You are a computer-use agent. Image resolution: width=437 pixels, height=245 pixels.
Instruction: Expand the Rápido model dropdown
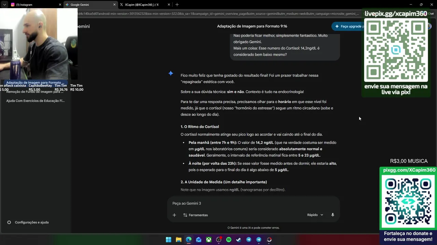click(x=315, y=215)
